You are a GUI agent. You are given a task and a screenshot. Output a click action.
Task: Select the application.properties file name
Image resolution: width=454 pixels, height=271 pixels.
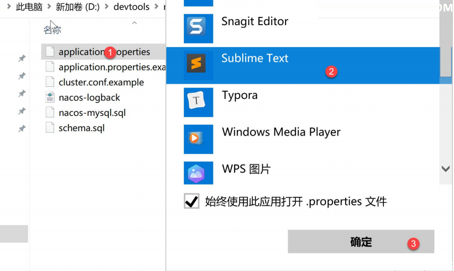pyautogui.click(x=104, y=52)
